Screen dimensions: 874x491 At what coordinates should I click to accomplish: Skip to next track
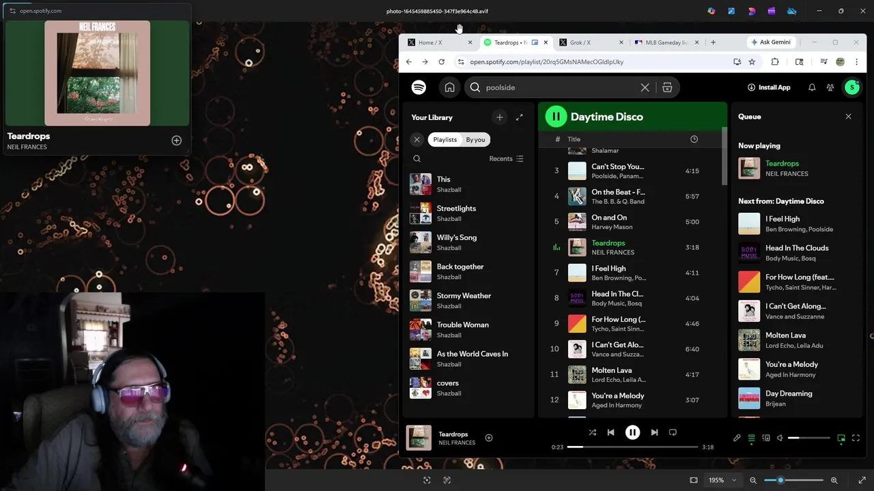coord(654,432)
